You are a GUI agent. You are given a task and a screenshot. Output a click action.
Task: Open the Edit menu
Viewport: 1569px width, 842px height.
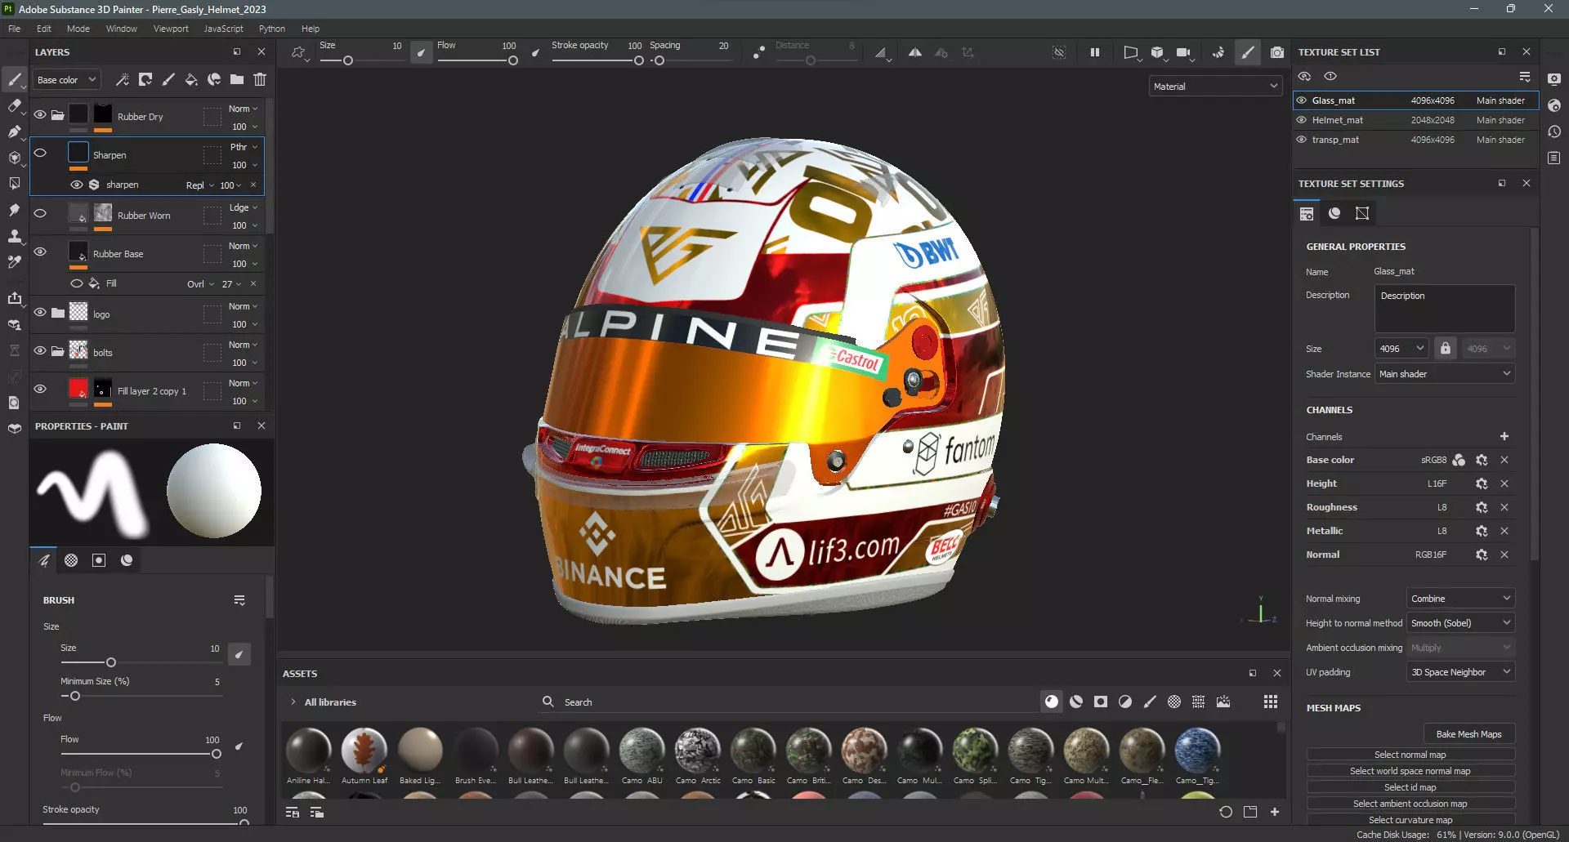pyautogui.click(x=44, y=29)
